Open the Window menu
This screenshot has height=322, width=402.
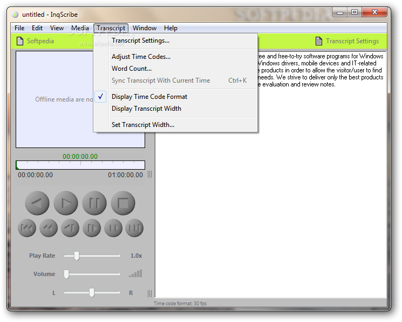click(145, 28)
